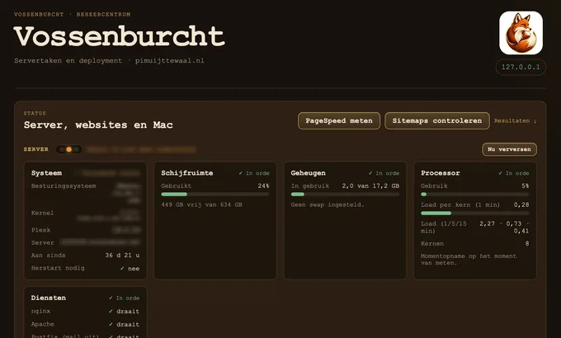Start the PageSpeed meten action
Screen dimensions: 561x338
[339, 121]
